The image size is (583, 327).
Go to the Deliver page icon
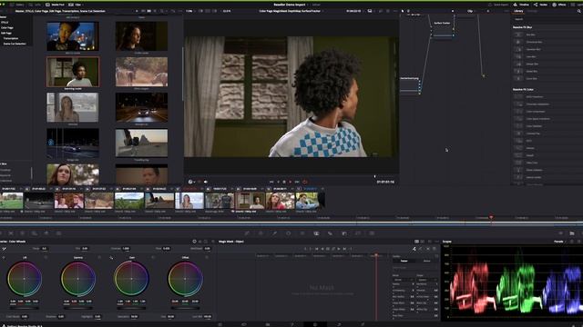[x=363, y=324]
